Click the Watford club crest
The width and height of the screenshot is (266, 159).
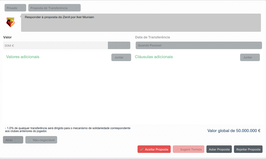[x=10, y=22]
